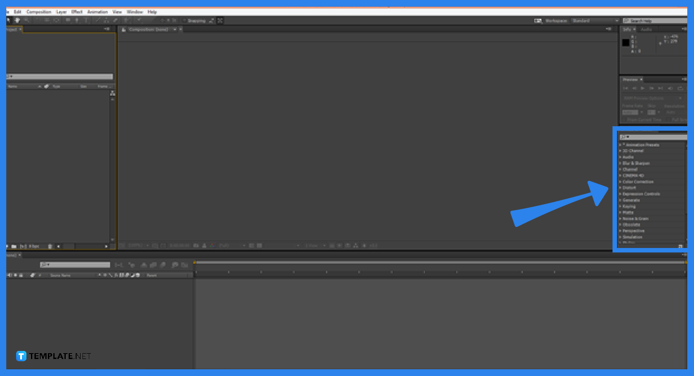The image size is (694, 376).
Task: Select the Selection tool in the toolbar
Action: [8, 20]
